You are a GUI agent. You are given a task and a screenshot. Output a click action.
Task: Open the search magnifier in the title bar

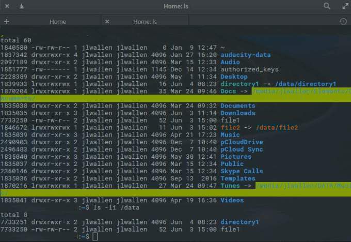pos(327,6)
